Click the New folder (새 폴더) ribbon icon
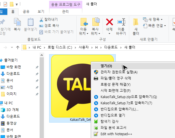Viewport: 175px width, 138px height. pyautogui.click(x=136, y=22)
